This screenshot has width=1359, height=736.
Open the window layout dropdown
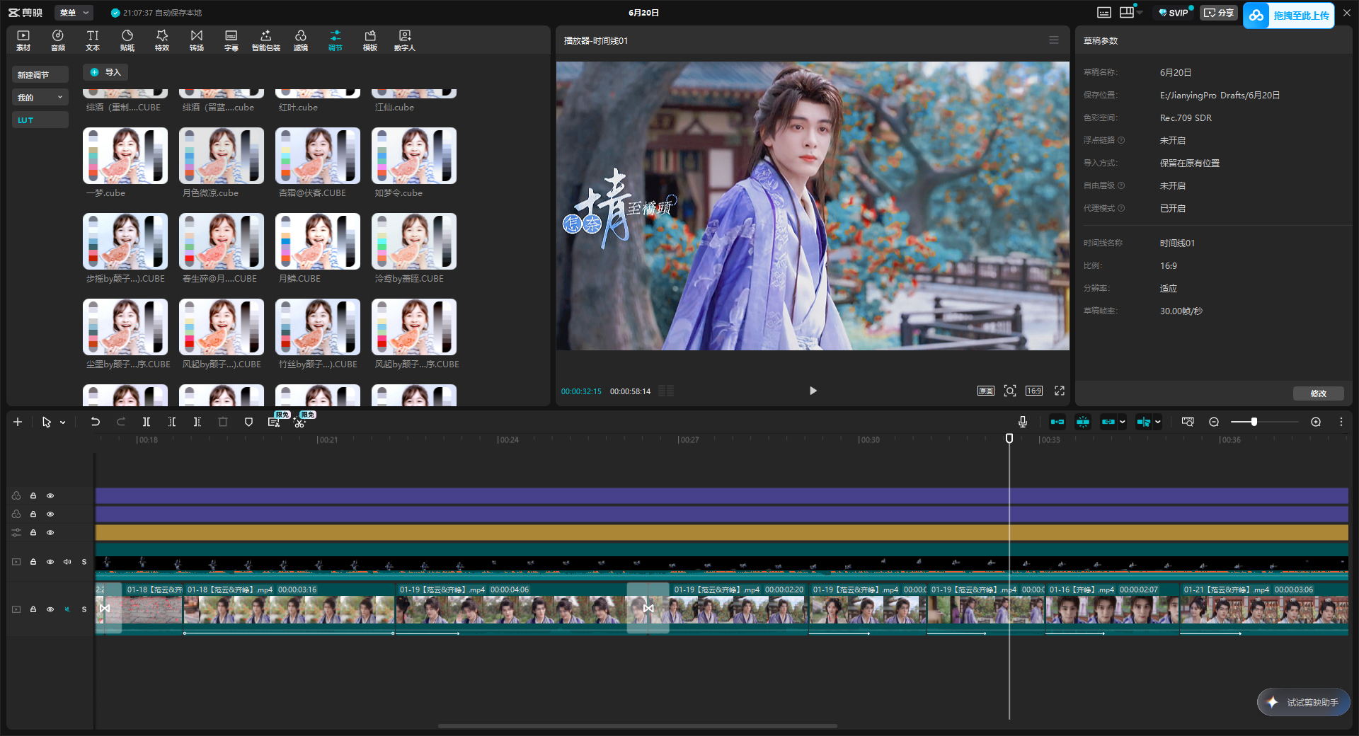(x=1130, y=13)
